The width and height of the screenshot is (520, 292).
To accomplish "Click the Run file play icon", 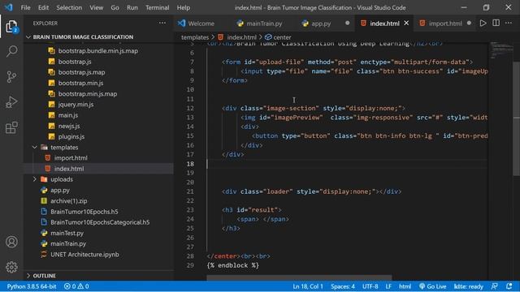I will point(483,24).
